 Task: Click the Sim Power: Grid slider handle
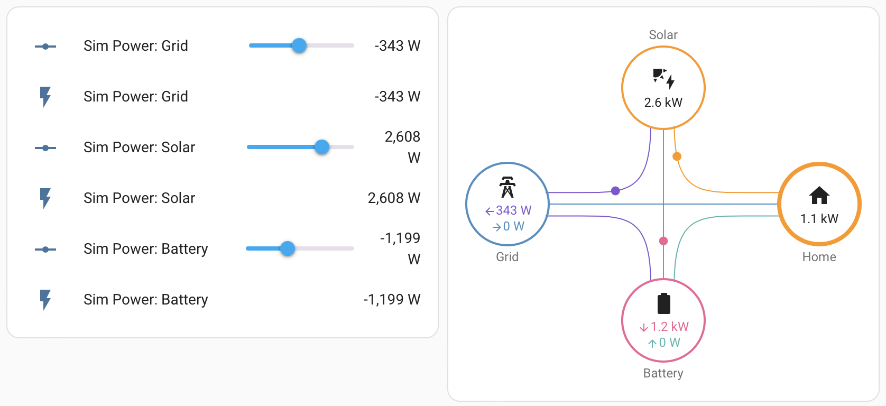(299, 46)
